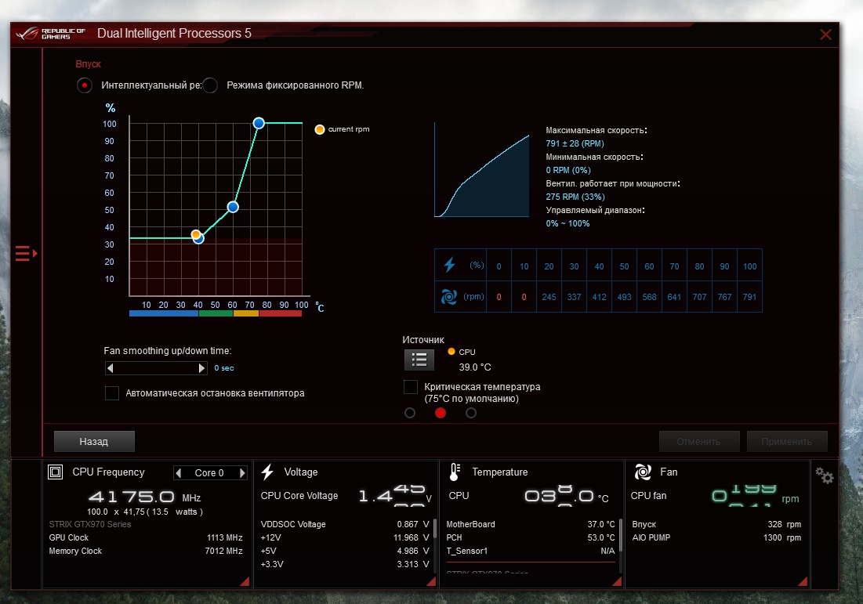The image size is (863, 604).
Task: Expand the CPU Frequency panel corner triangle
Action: (245, 581)
